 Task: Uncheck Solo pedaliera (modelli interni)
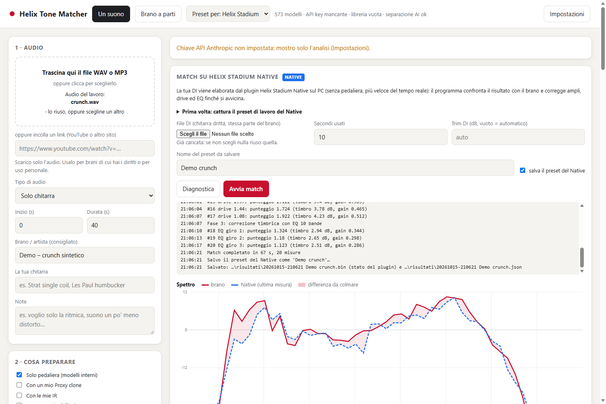19,375
